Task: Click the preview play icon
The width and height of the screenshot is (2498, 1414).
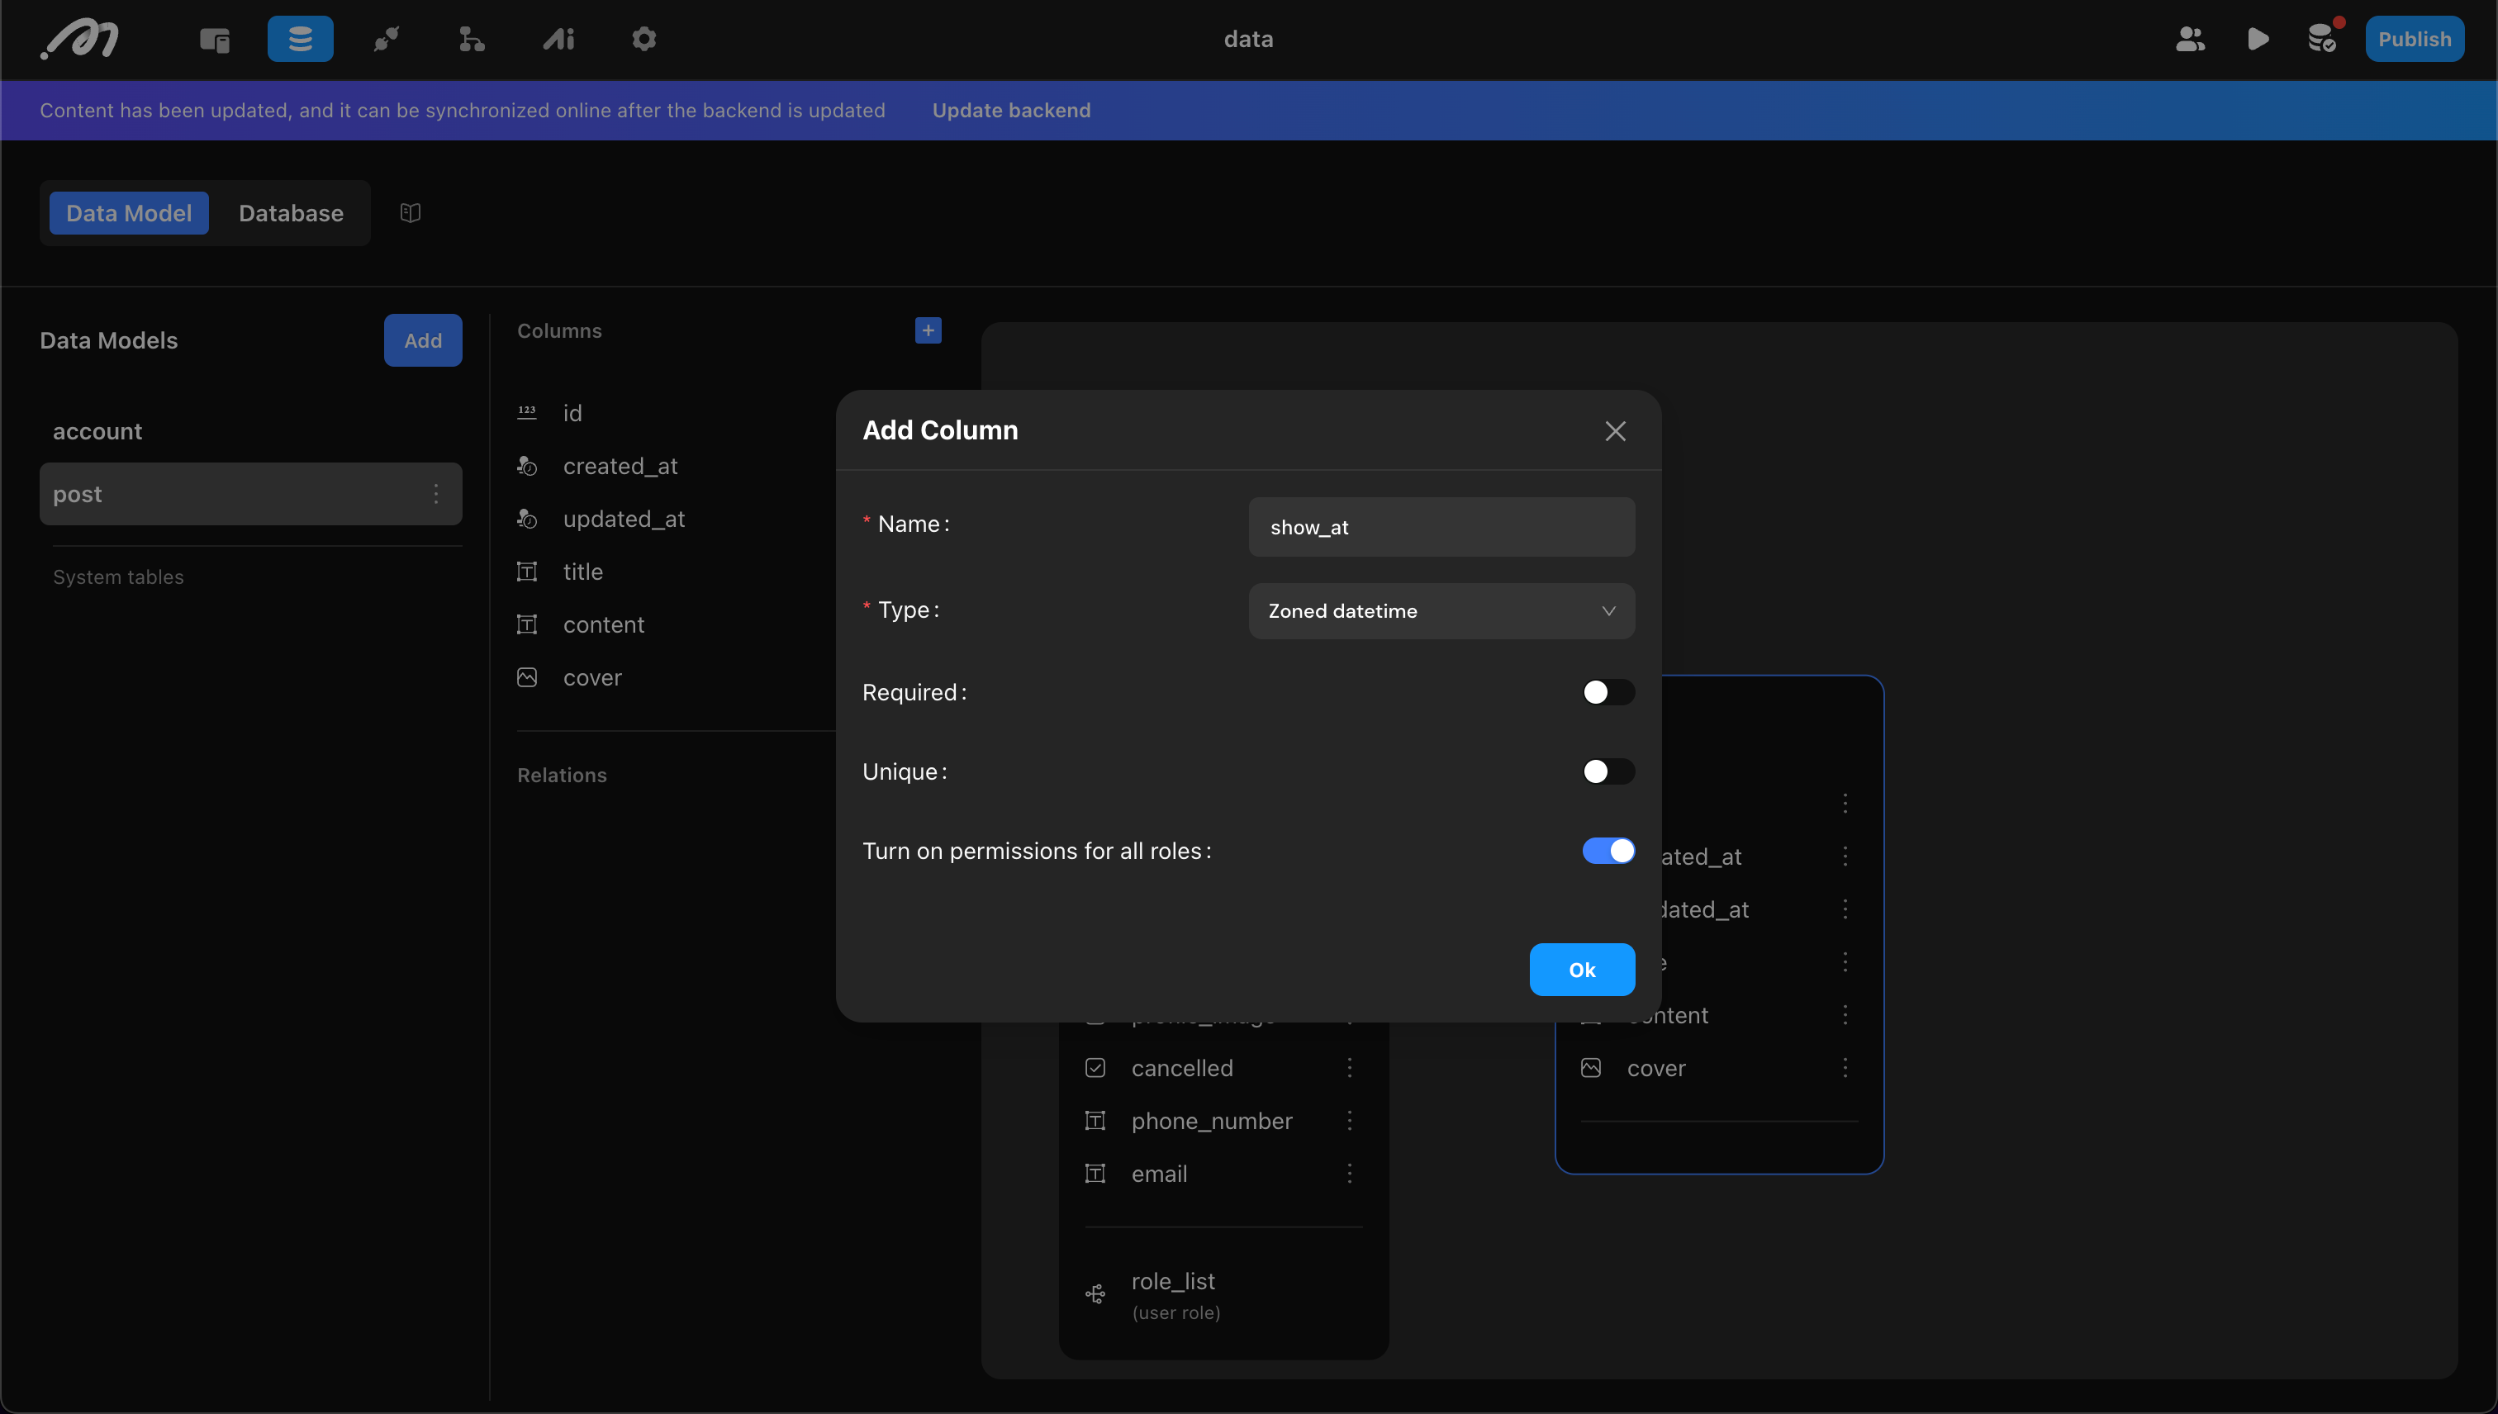Action: pos(2258,40)
